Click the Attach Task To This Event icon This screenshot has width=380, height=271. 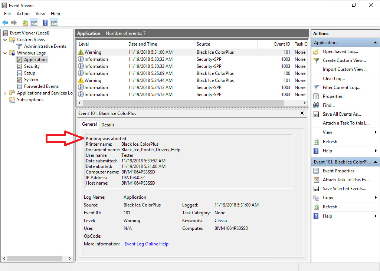click(316, 180)
